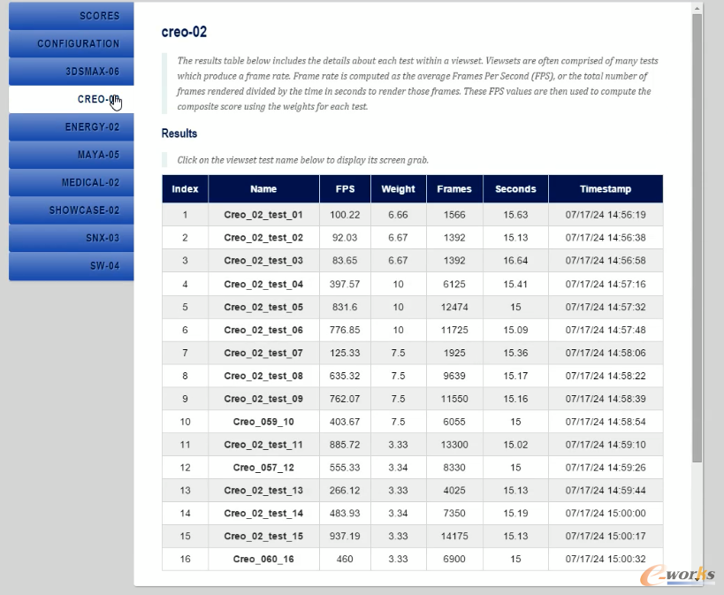724x595 pixels.
Task: Show the Creo_02_test_05 screen grab
Action: pos(263,307)
